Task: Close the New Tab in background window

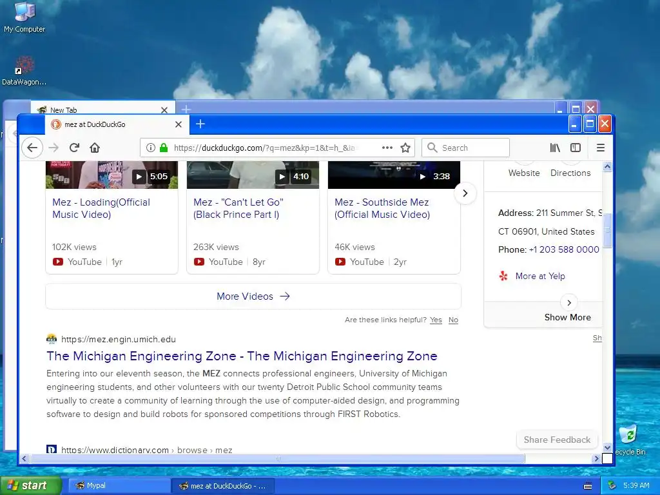Action: click(164, 110)
